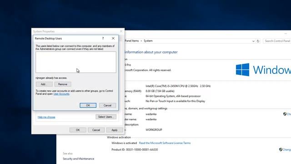Click 'No Pen or Touch Input' text
The image size is (291, 164).
tap(176, 101)
